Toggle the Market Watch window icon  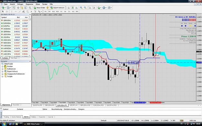coord(14,8)
